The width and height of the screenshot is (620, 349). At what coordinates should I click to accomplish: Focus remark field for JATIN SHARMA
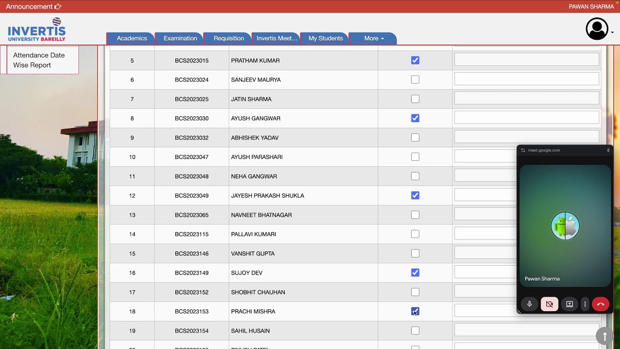pyautogui.click(x=527, y=98)
